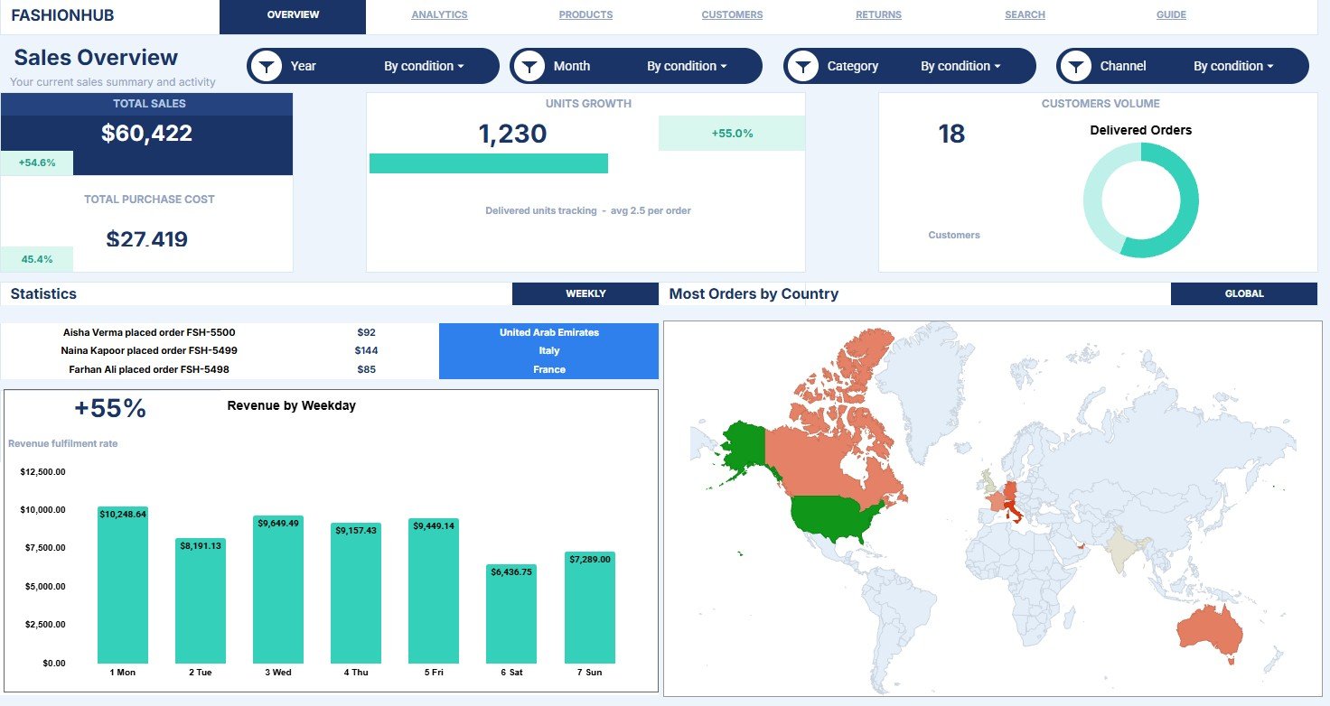Screen dimensions: 1330x706
Task: Click the Aisha Verma order FSH-5500 row
Action: pos(149,332)
